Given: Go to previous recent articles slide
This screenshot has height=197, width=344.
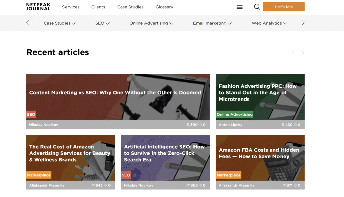Looking at the screenshot, I should [293, 53].
